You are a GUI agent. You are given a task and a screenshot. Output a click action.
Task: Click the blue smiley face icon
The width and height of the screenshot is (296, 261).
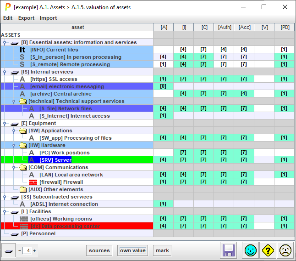click(x=249, y=250)
